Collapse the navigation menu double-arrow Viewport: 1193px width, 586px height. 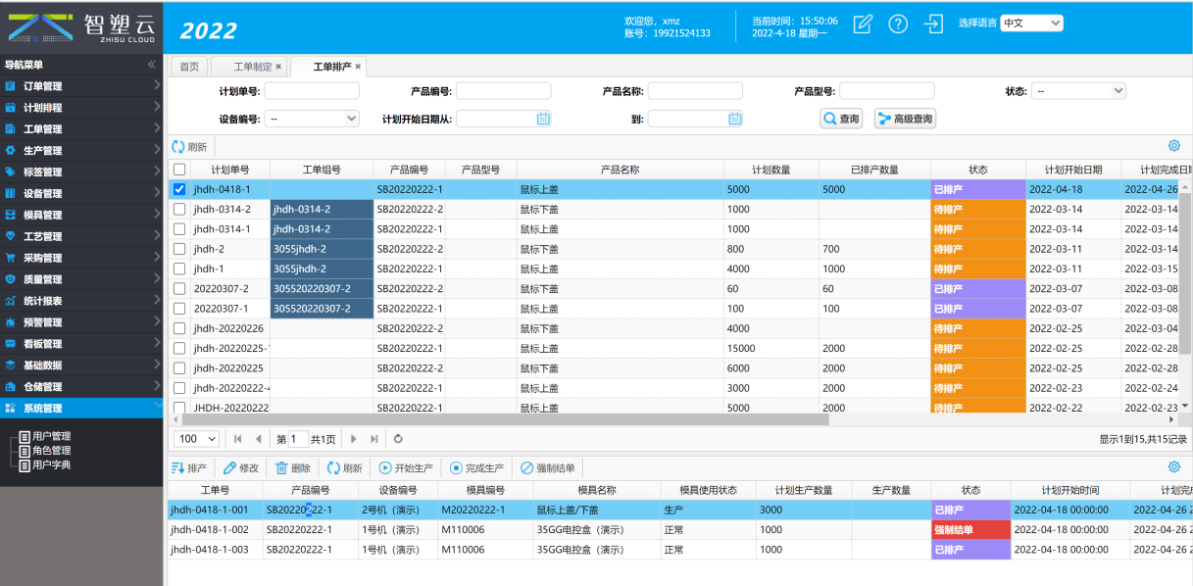pos(152,65)
